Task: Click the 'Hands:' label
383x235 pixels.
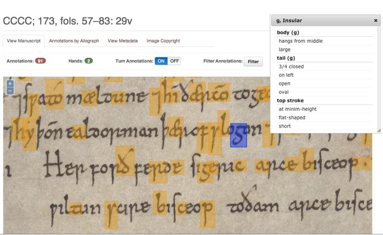Action: click(x=76, y=61)
